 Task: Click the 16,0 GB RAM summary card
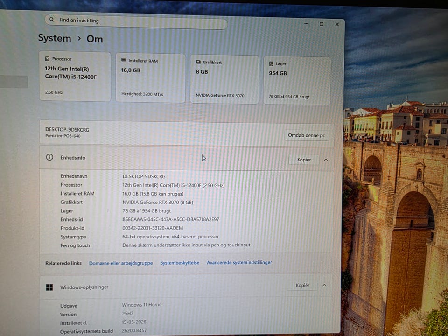[x=151, y=78]
